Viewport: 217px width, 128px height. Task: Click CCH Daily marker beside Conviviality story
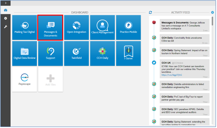154,37
